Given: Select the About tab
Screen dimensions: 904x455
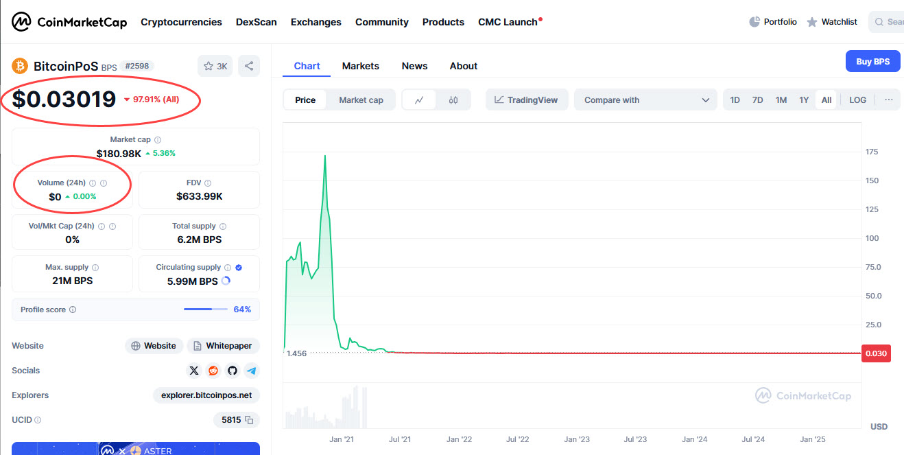Looking at the screenshot, I should tap(464, 66).
